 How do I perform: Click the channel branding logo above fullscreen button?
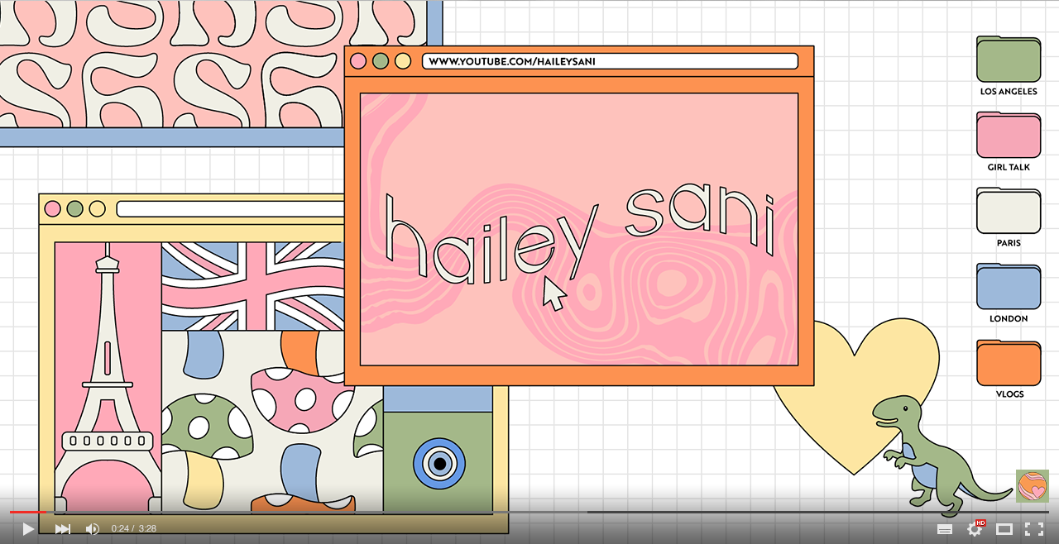[1033, 486]
